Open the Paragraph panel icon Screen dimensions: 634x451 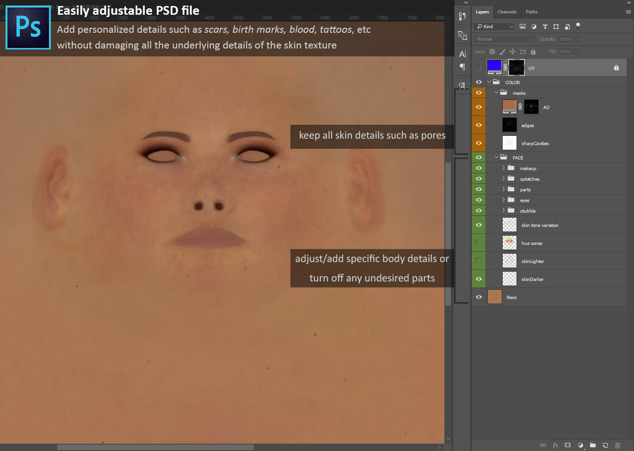pos(462,67)
